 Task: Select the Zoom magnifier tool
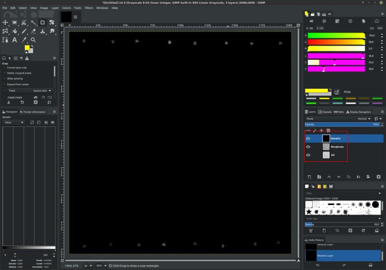[33, 40]
